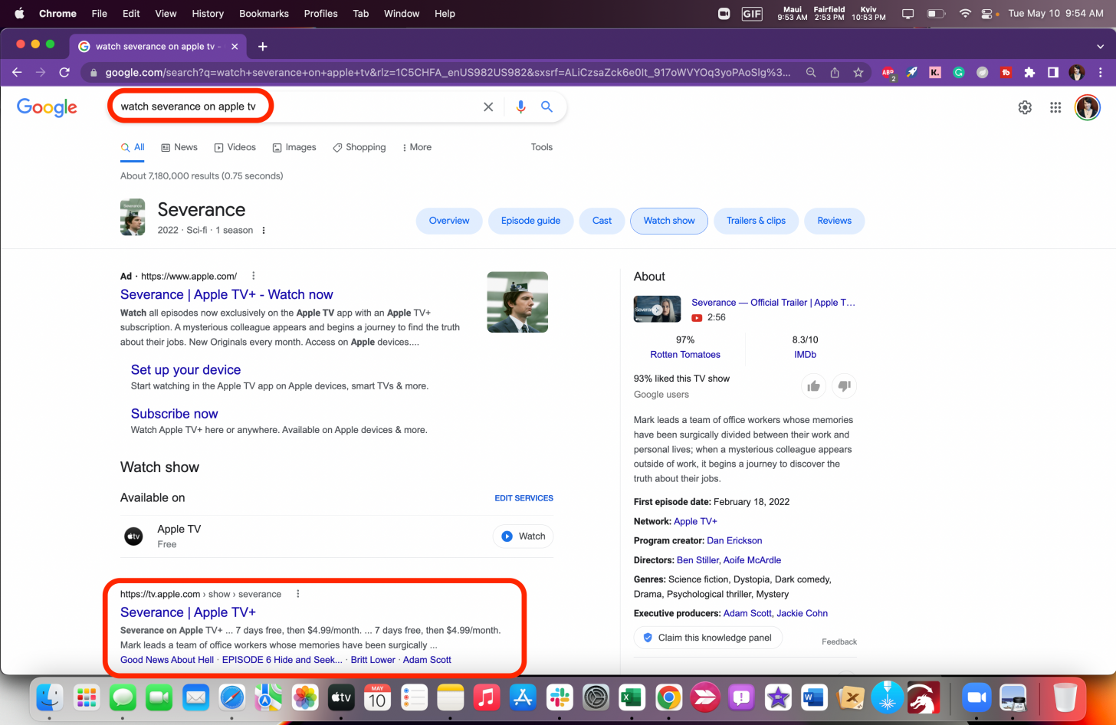
Task: Open Chrome side panel icon
Action: [1053, 72]
